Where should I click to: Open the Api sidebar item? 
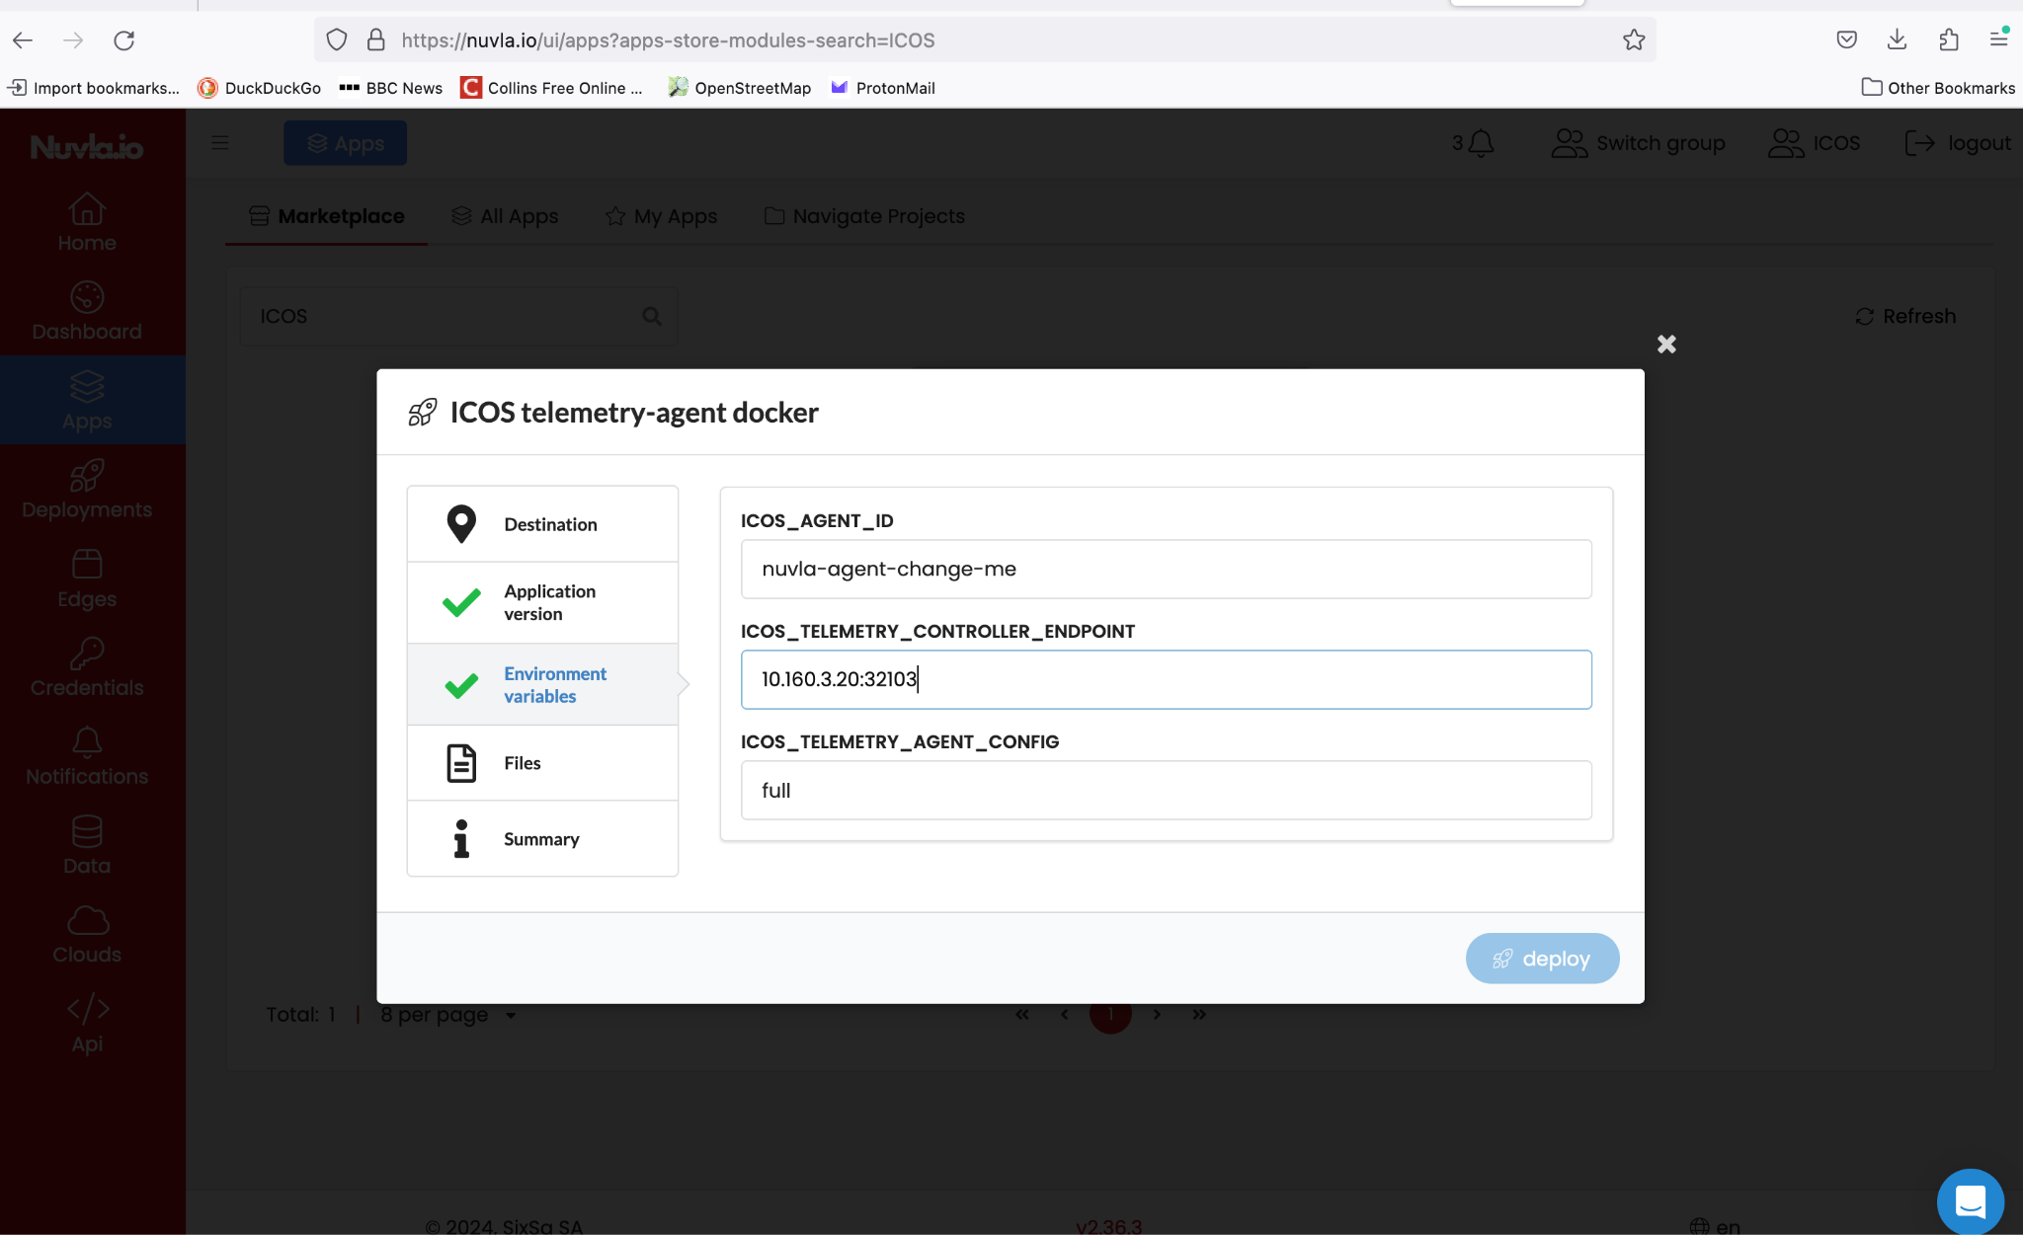(x=87, y=1023)
